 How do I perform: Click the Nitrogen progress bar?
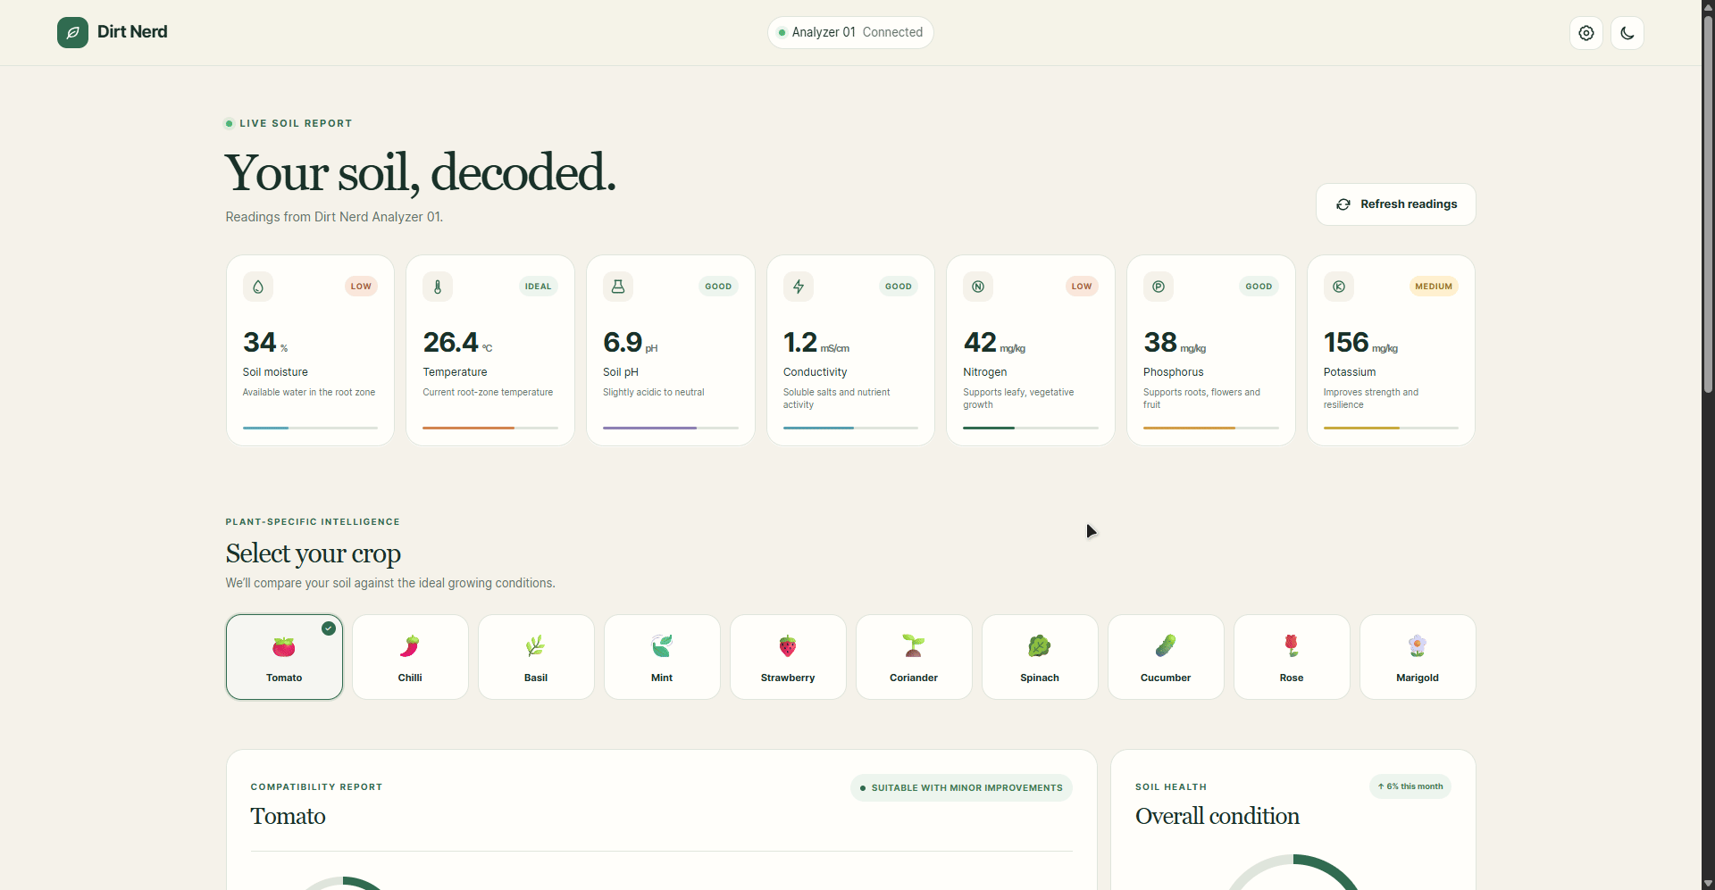(x=1031, y=428)
